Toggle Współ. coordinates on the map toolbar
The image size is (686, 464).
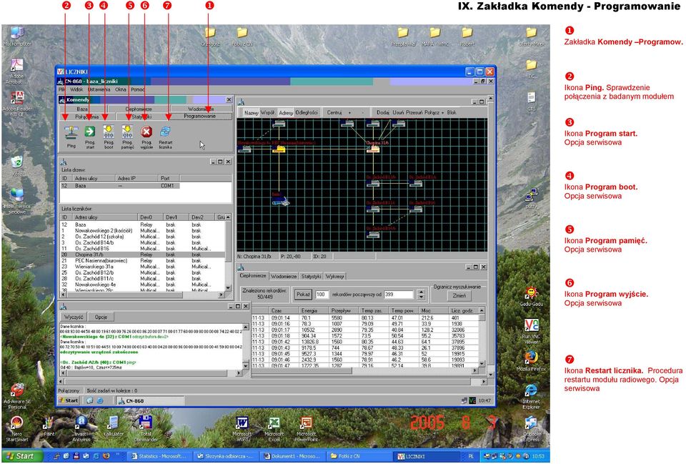pos(268,113)
